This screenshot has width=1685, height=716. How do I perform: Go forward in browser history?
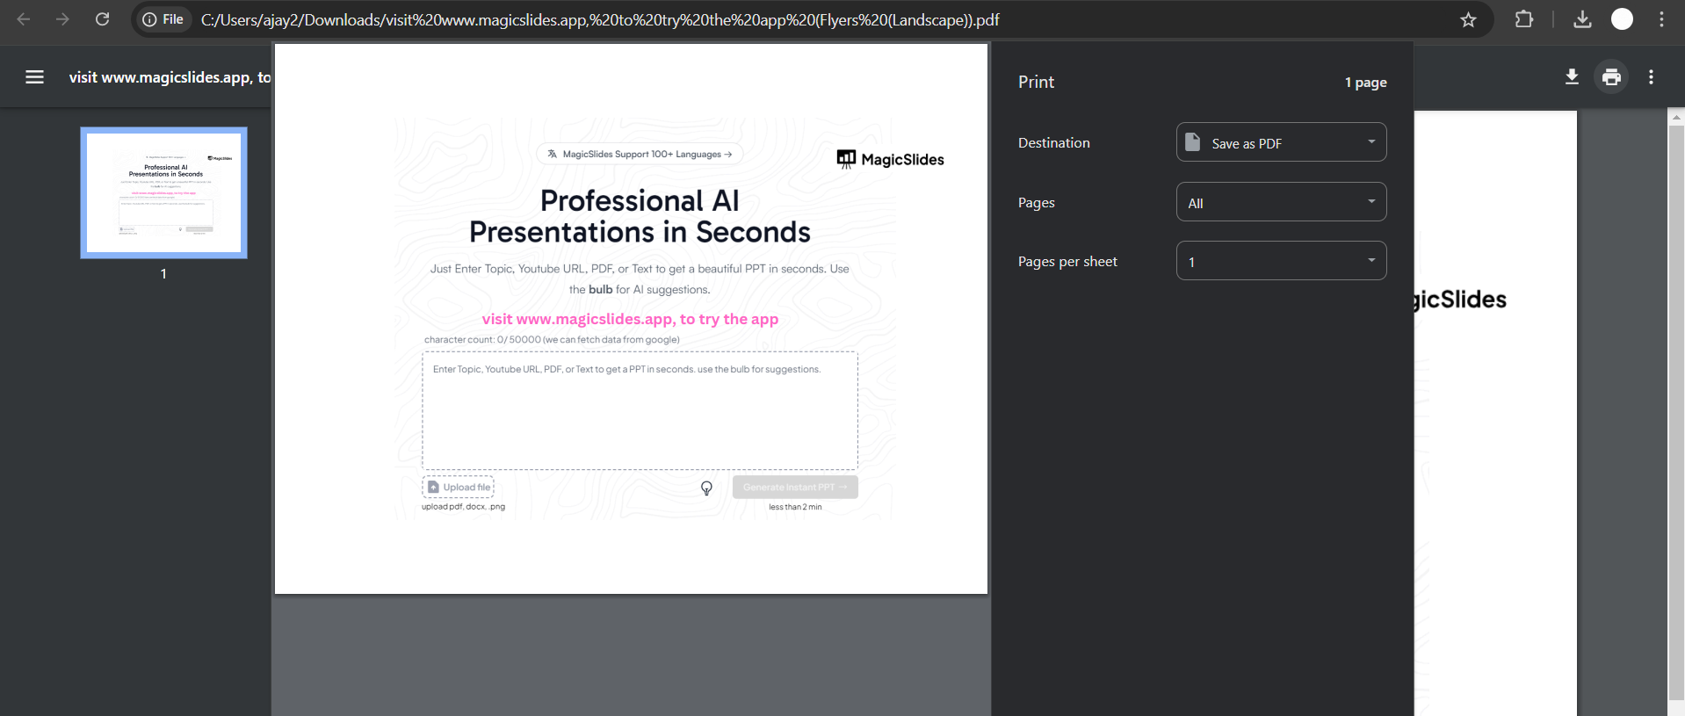pyautogui.click(x=62, y=19)
